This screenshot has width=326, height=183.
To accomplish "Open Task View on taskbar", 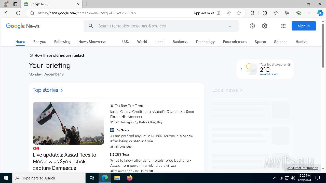I will [x=92, y=178].
